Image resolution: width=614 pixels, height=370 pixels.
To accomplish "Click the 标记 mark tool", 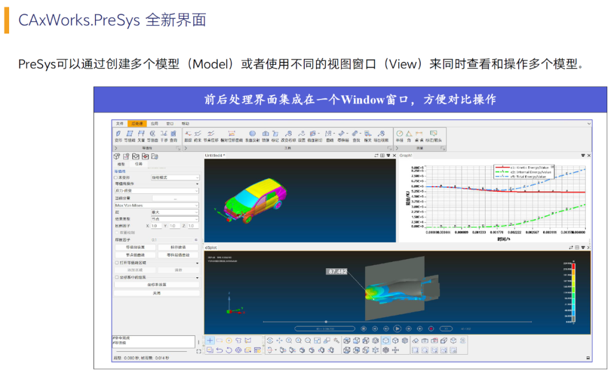I will (275, 136).
